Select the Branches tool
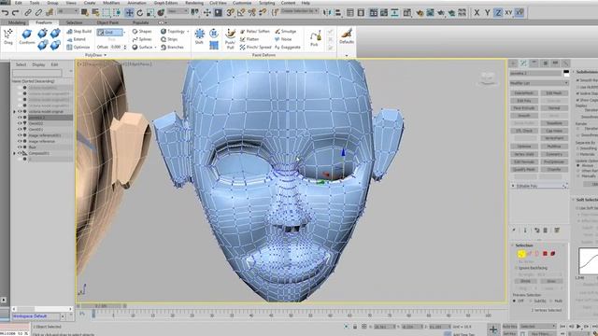The image size is (598, 336). [x=172, y=48]
